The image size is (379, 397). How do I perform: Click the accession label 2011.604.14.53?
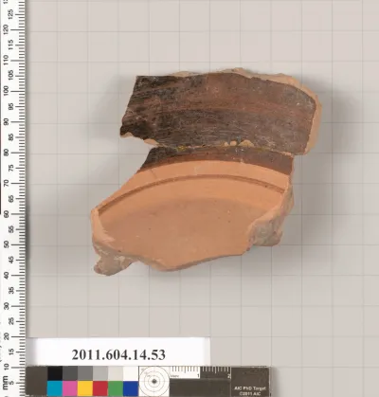118,354
